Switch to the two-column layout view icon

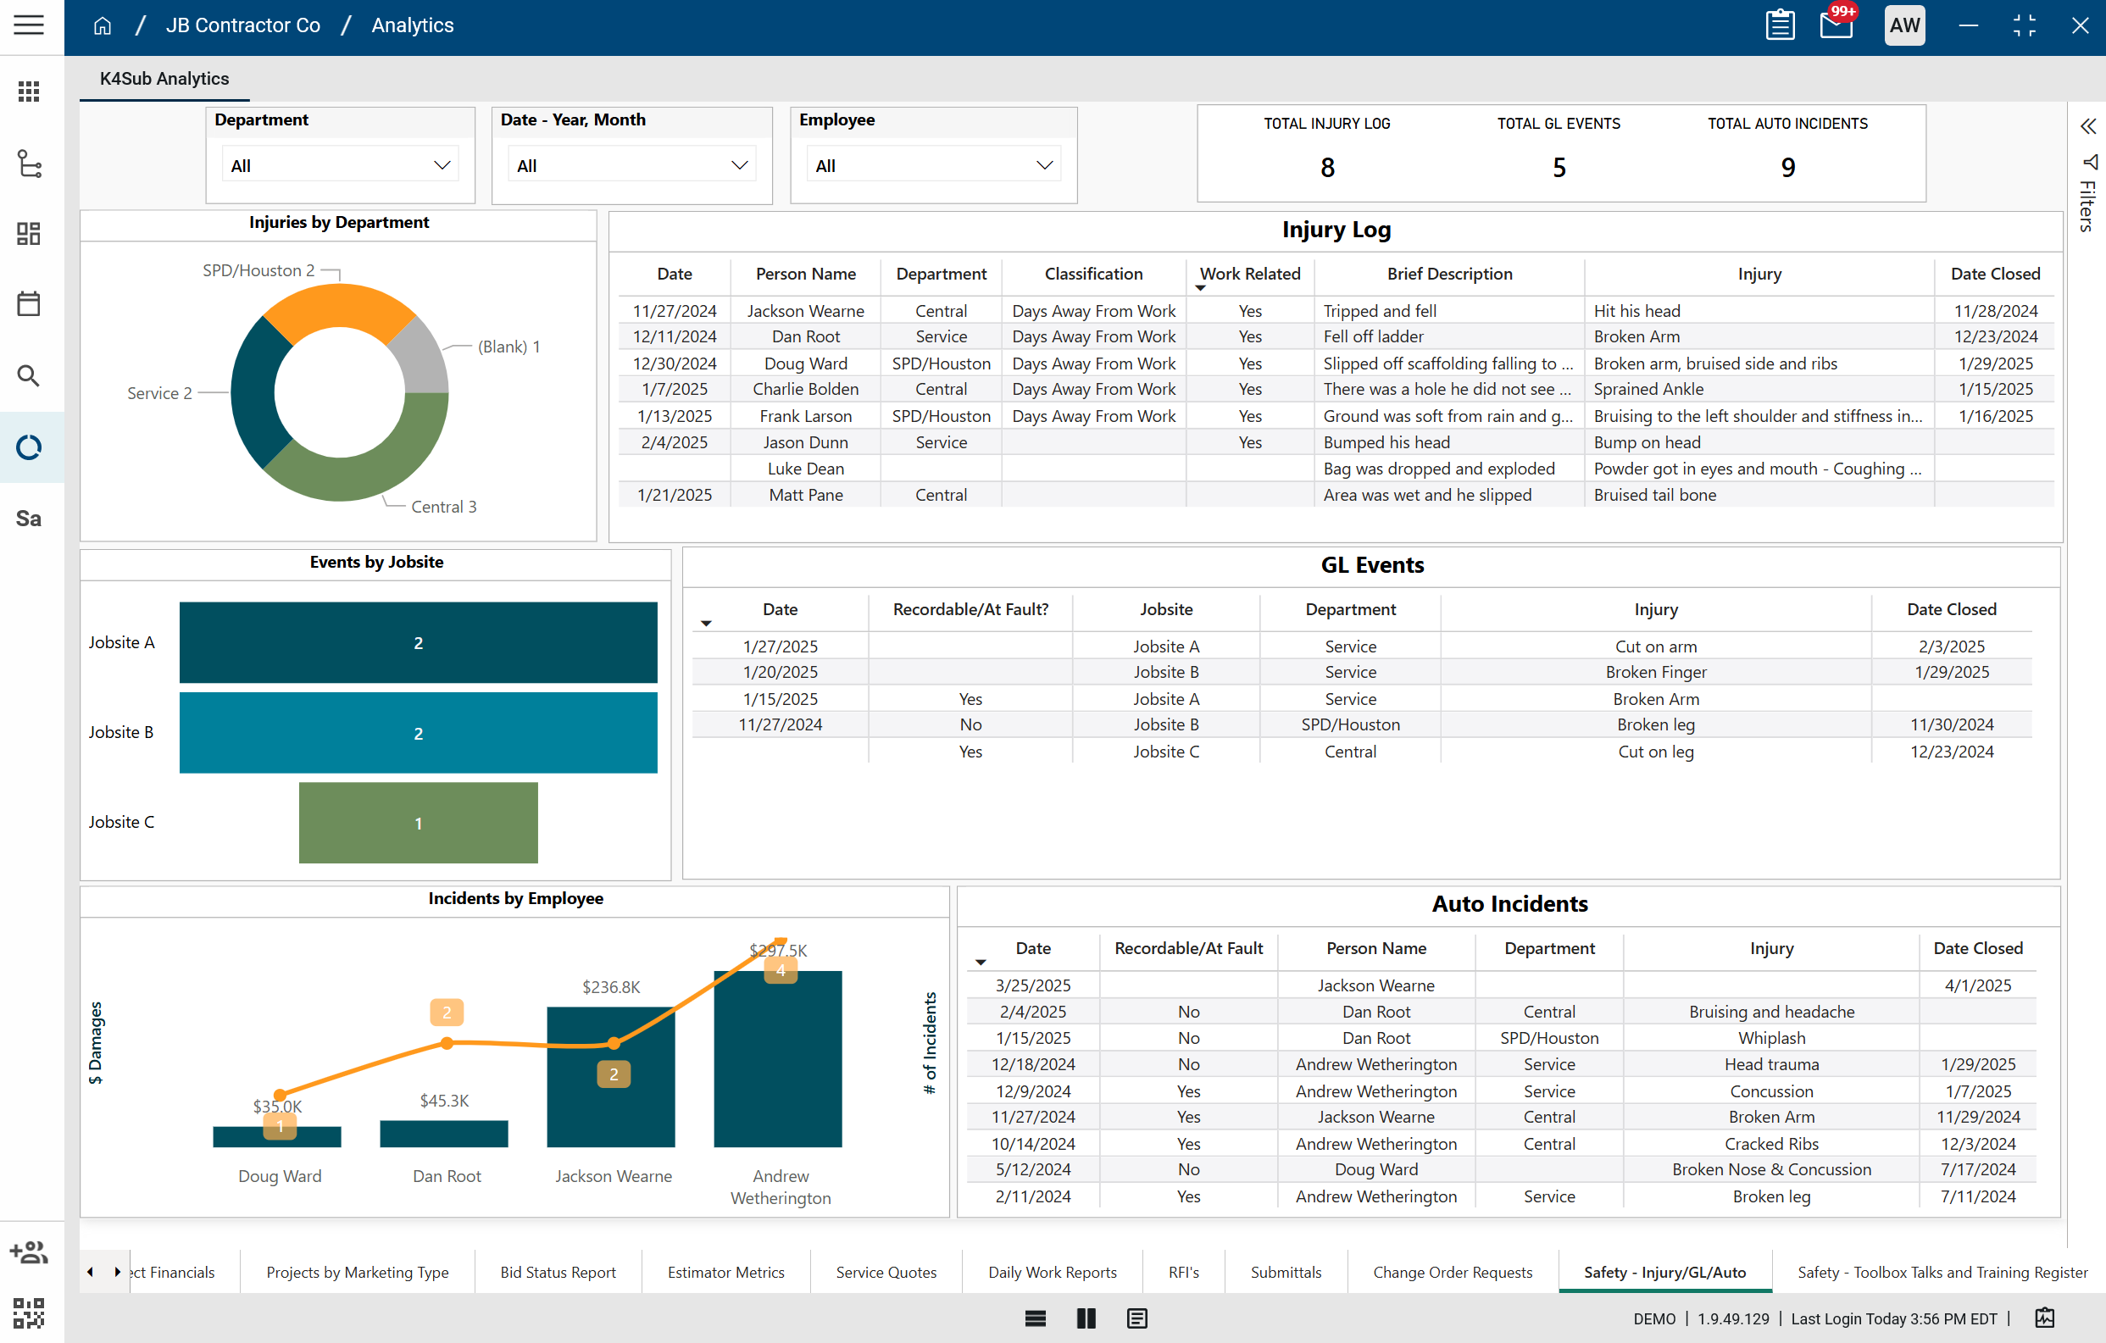coord(1086,1318)
